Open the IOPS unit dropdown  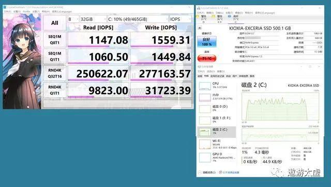point(180,19)
